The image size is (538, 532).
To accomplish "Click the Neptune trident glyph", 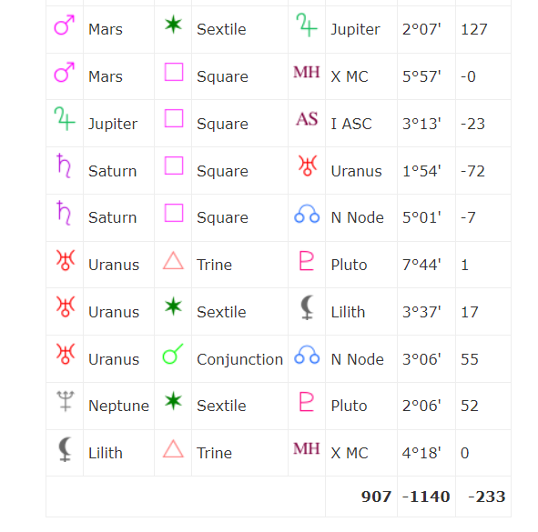I will point(66,401).
